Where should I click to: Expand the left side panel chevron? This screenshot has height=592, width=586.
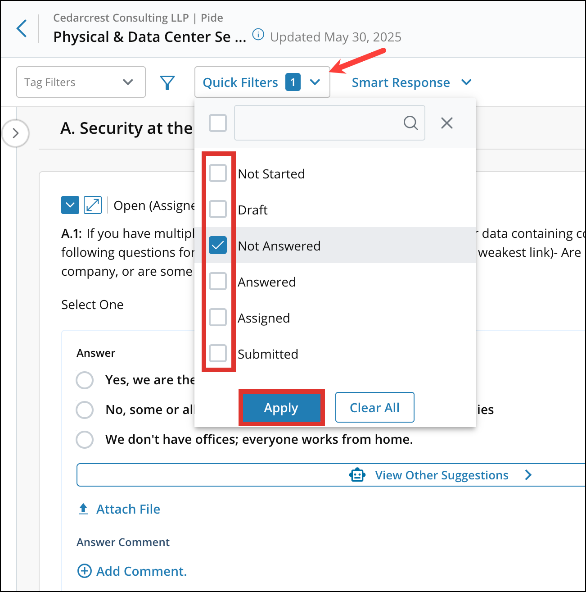tap(16, 133)
